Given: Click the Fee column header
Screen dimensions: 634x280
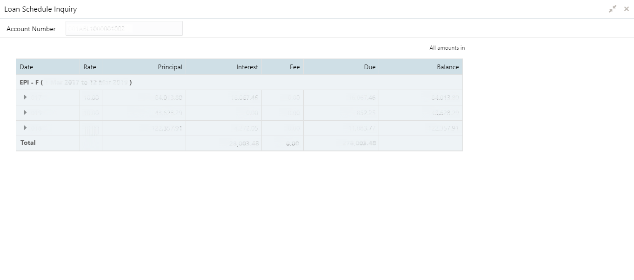Looking at the screenshot, I should click(282, 67).
